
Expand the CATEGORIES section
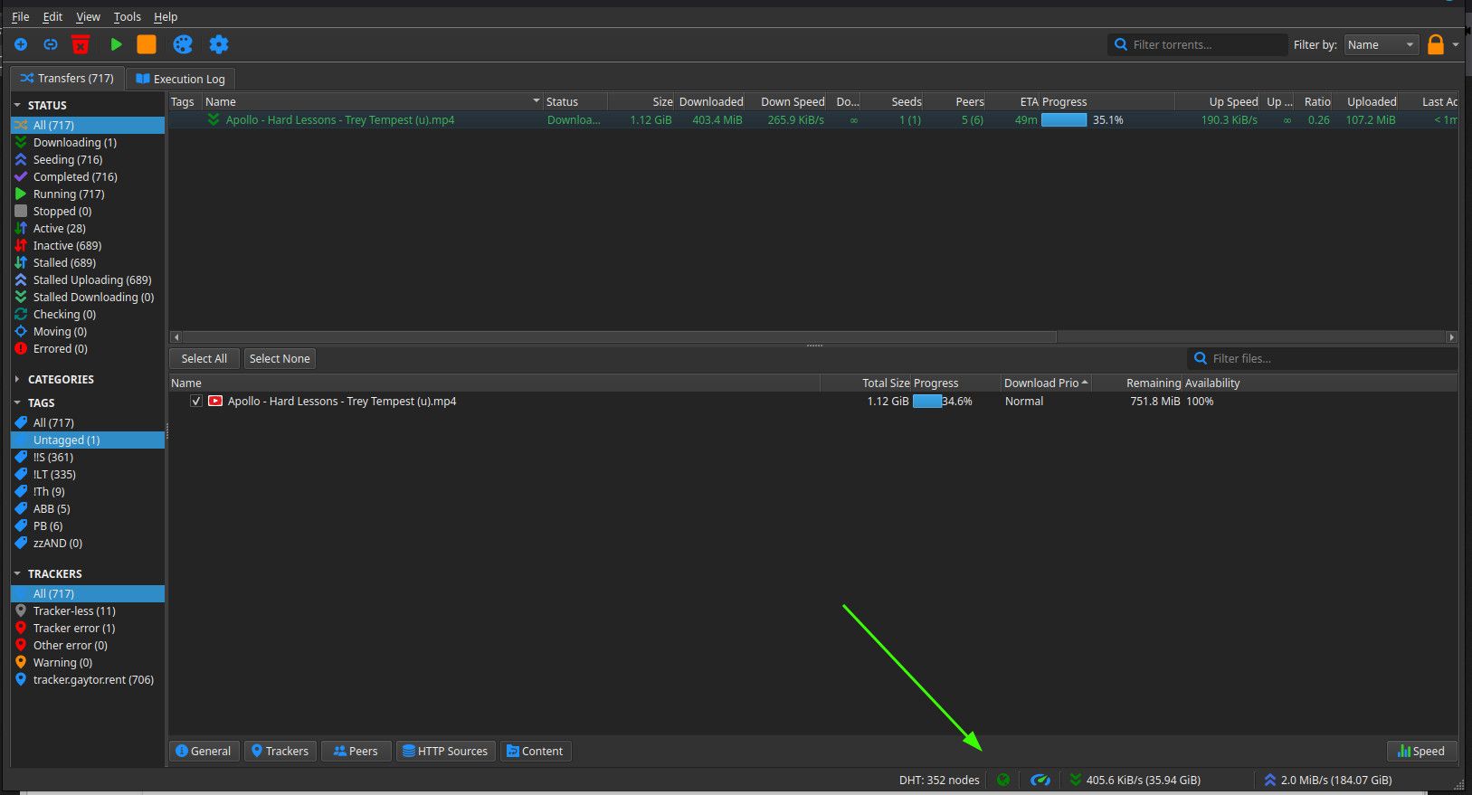(17, 379)
